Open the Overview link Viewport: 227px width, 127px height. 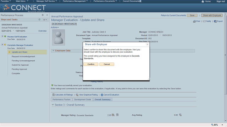[x=43, y=31]
